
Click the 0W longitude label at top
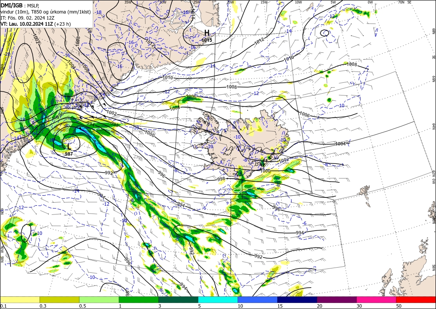click(370, 2)
